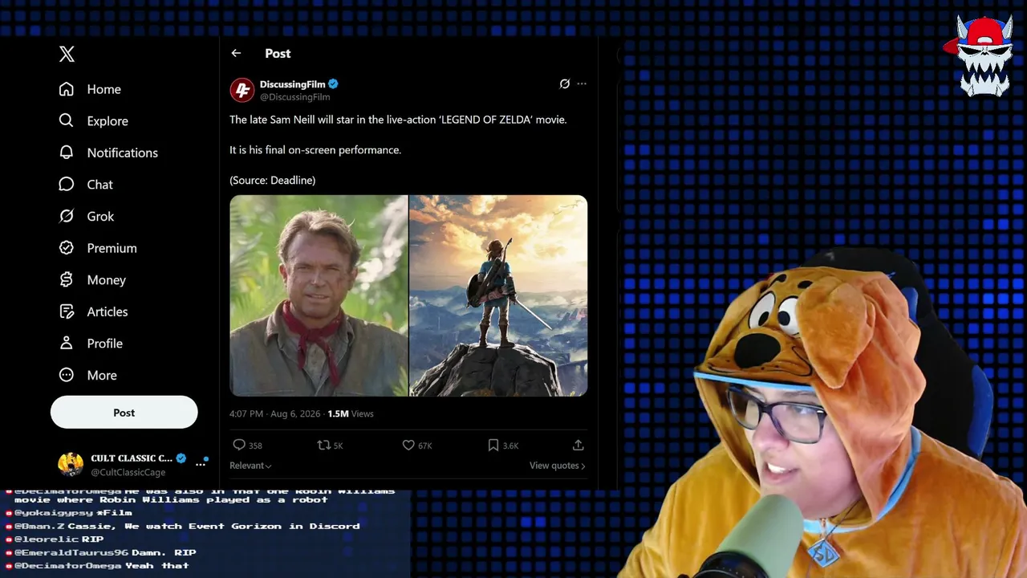Click the DiscussingFilm profile avatar
This screenshot has height=578, width=1027.
242,90
